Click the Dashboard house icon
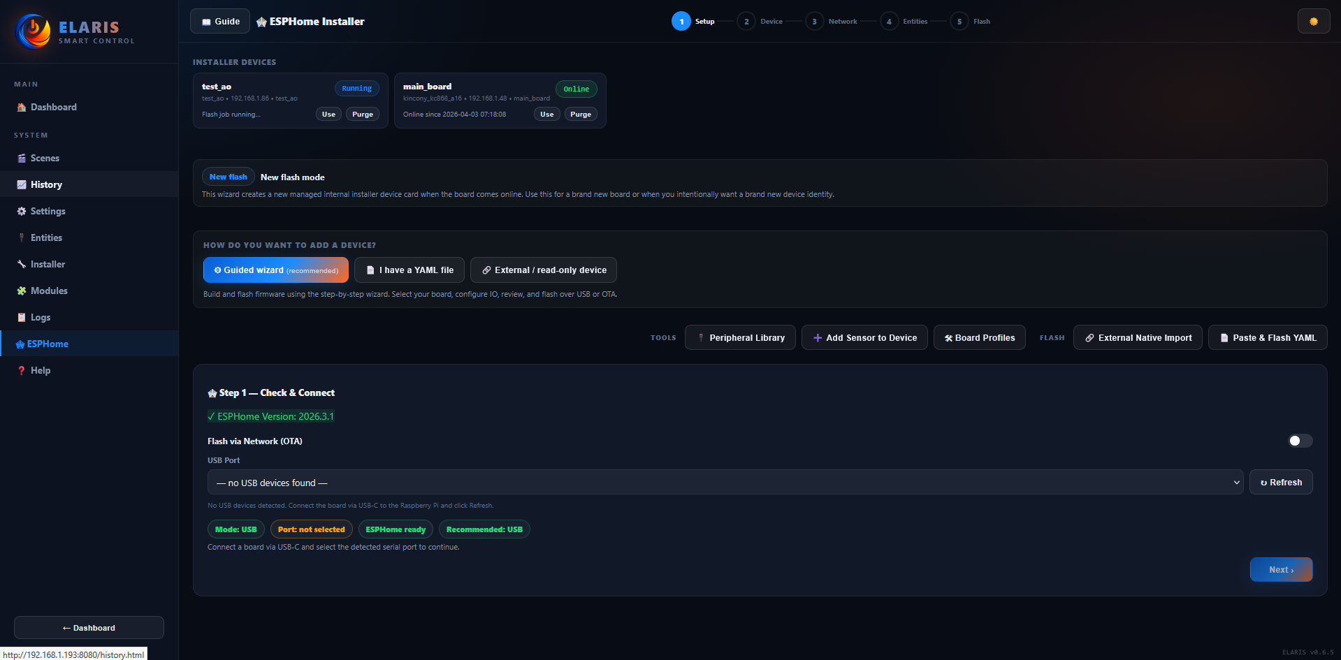The width and height of the screenshot is (1341, 660). 22,107
